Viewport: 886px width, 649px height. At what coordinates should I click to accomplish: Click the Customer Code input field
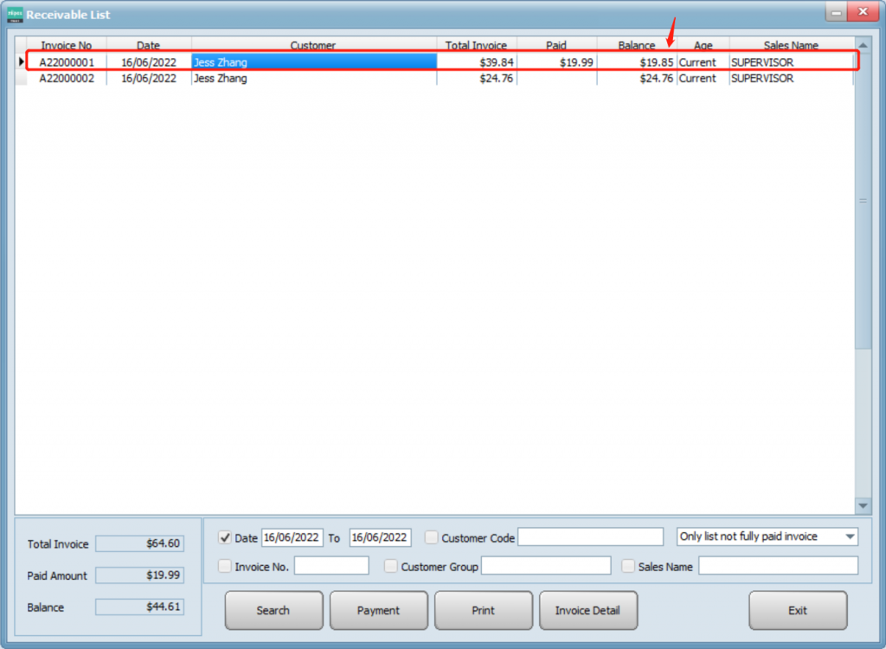click(590, 537)
